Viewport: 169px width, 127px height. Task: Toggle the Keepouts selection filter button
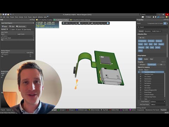point(159,41)
